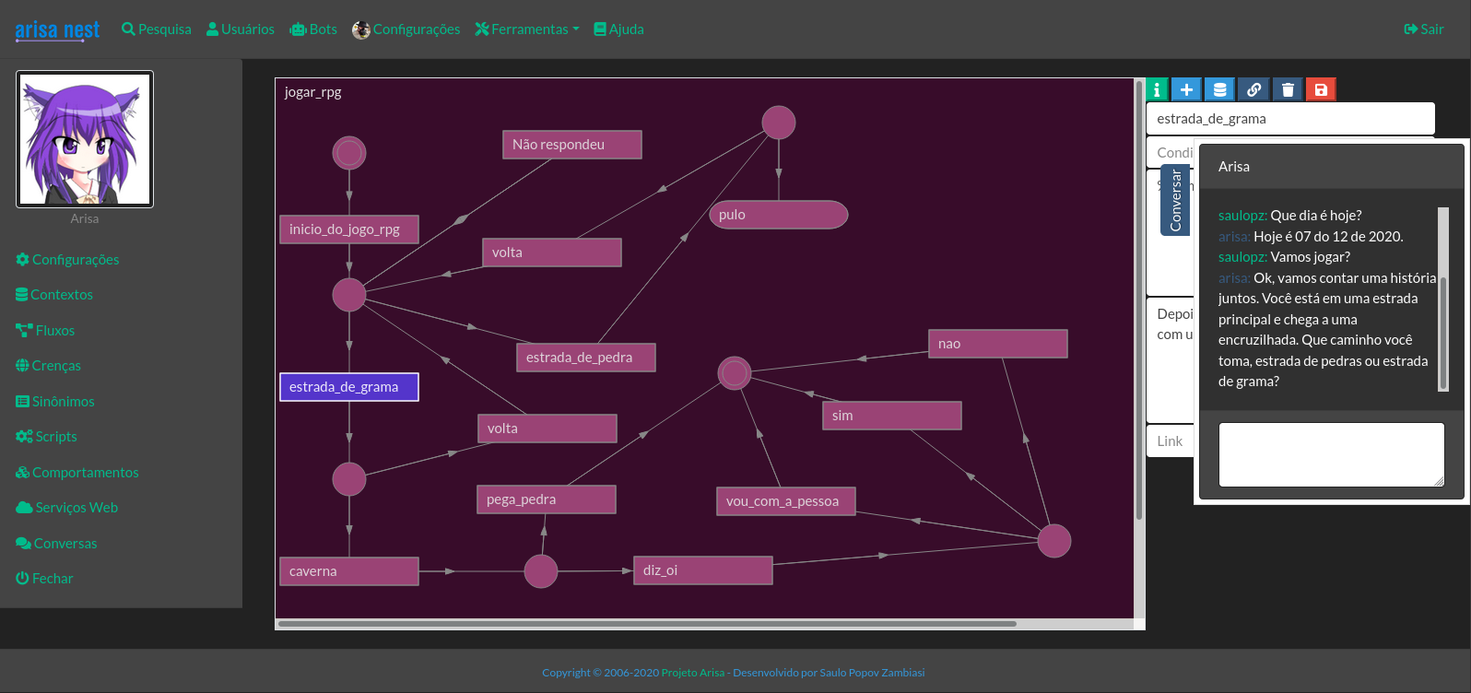Click the flow canvas horizontal scrollbar
Screen dimensions: 1471x693
647,624
